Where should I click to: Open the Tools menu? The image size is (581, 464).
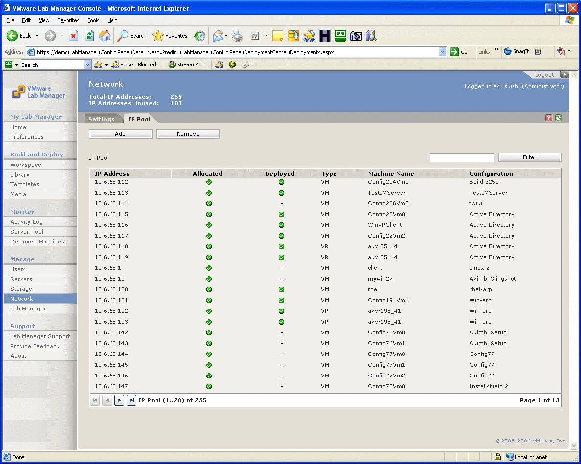[93, 20]
